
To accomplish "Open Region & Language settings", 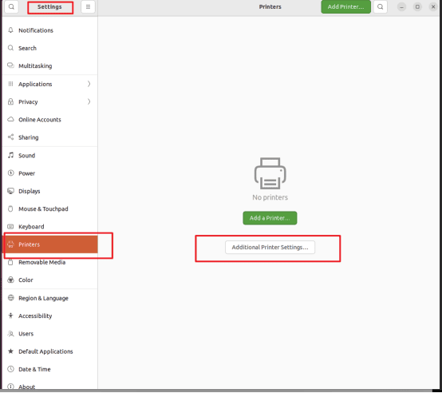I will pyautogui.click(x=50, y=298).
